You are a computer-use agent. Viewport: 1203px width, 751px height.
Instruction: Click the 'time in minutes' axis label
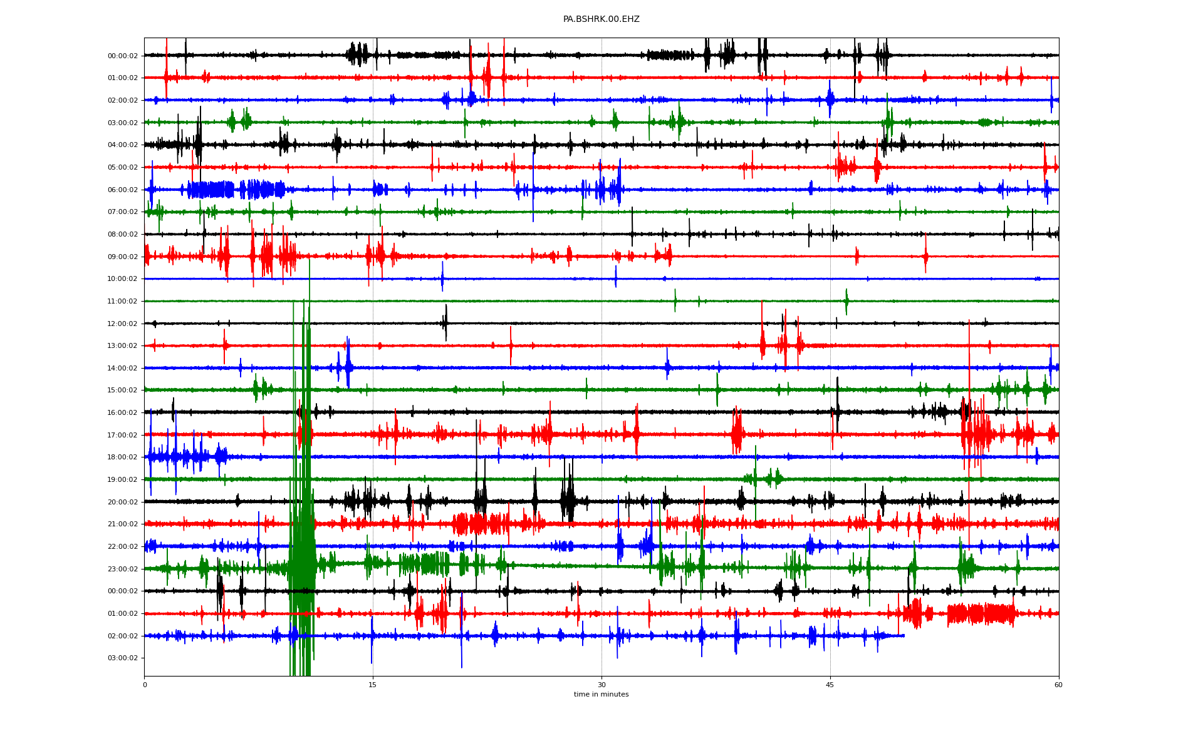601,694
